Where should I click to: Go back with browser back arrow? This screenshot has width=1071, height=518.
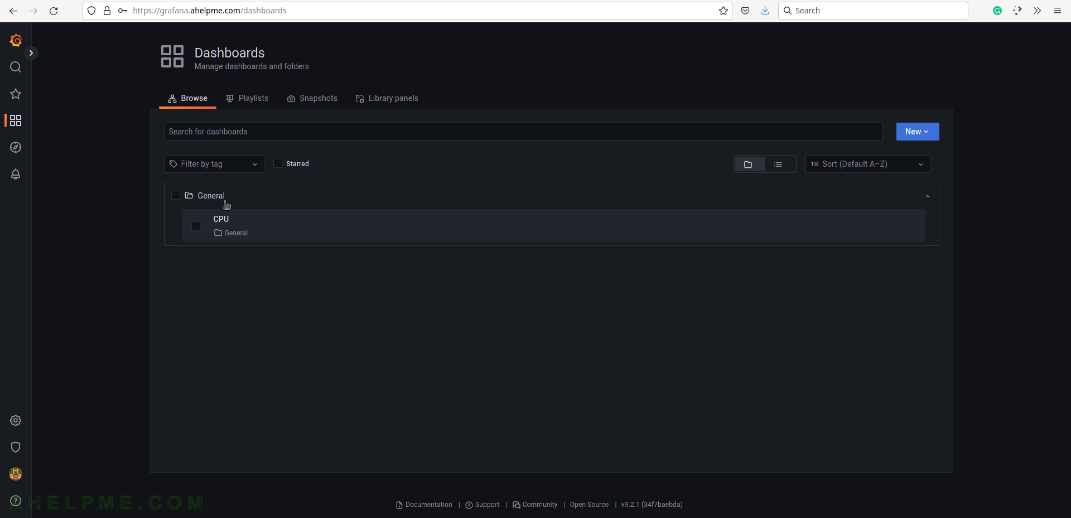[13, 11]
